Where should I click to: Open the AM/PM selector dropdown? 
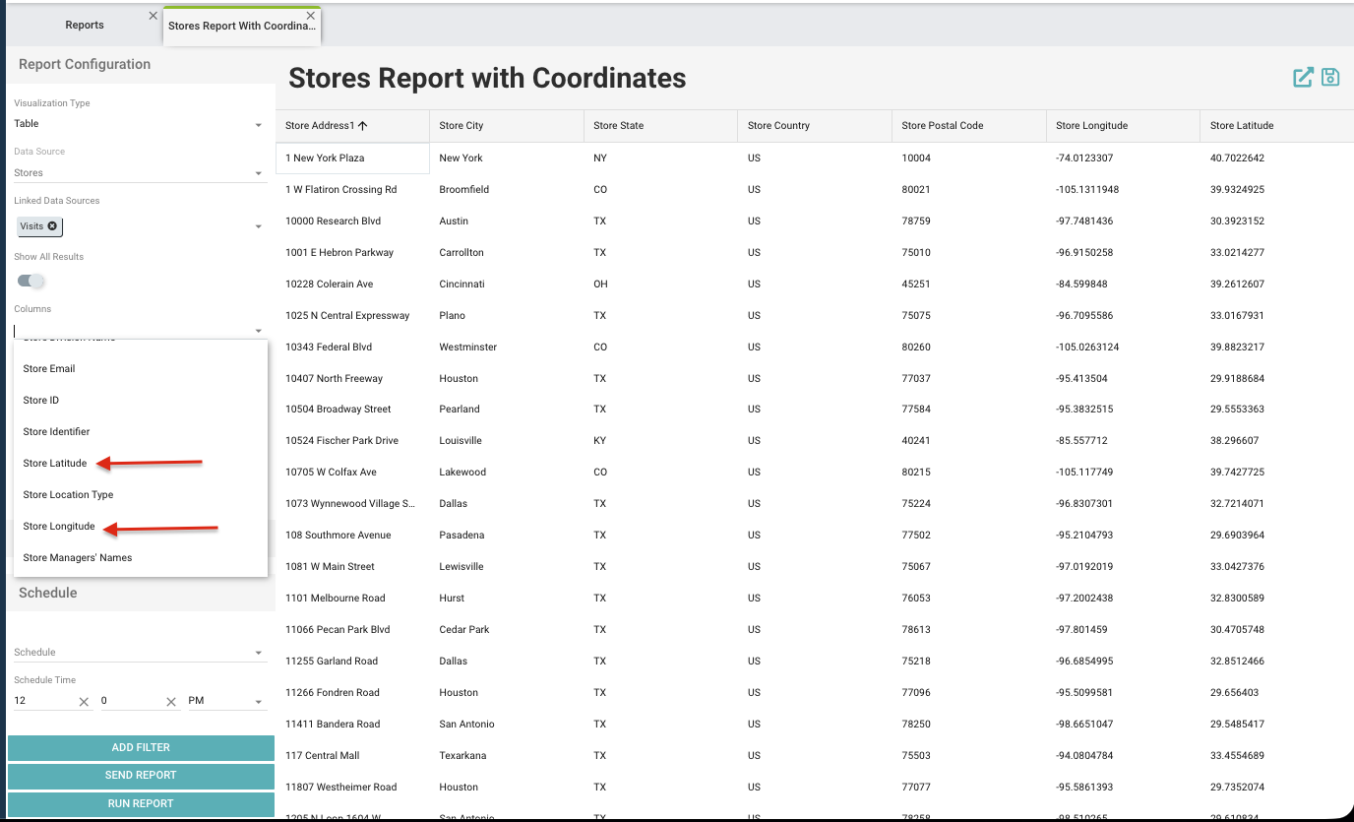(x=226, y=702)
